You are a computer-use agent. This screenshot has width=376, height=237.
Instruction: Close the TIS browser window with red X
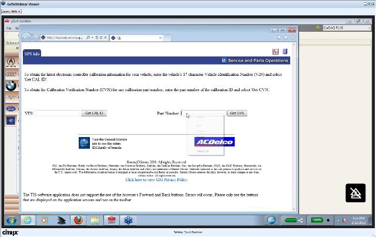292,30
